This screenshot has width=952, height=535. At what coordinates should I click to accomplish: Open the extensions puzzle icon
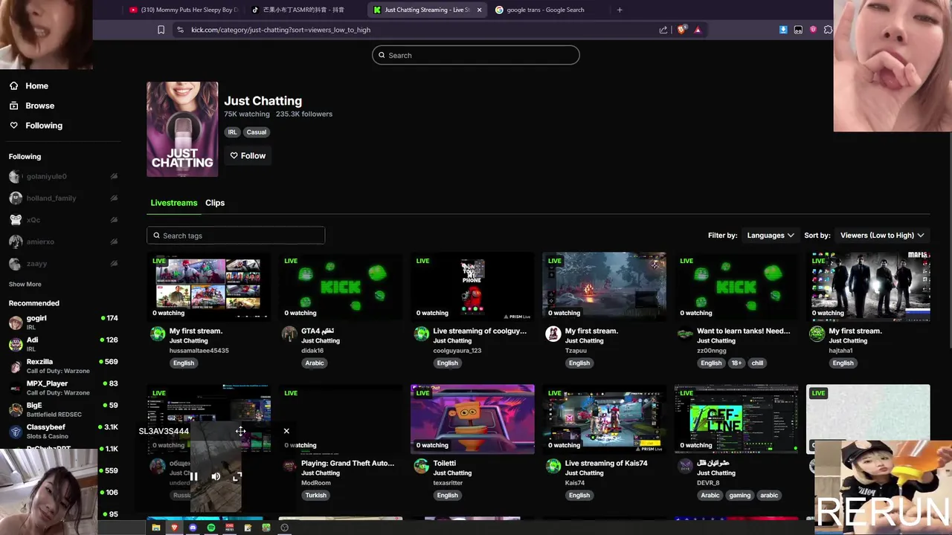click(828, 30)
